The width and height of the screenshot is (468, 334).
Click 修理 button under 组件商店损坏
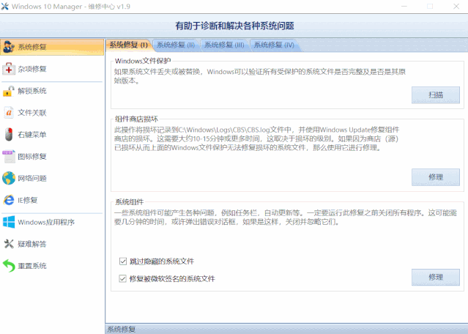click(x=435, y=177)
